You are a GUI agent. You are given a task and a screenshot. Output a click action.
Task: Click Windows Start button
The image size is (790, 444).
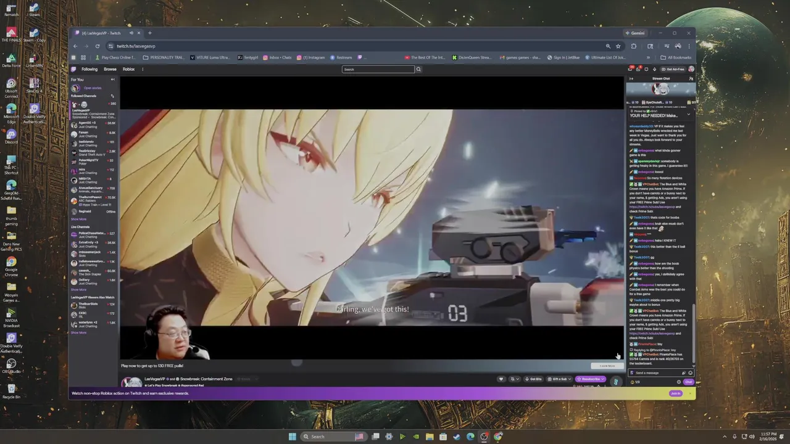[x=292, y=437]
